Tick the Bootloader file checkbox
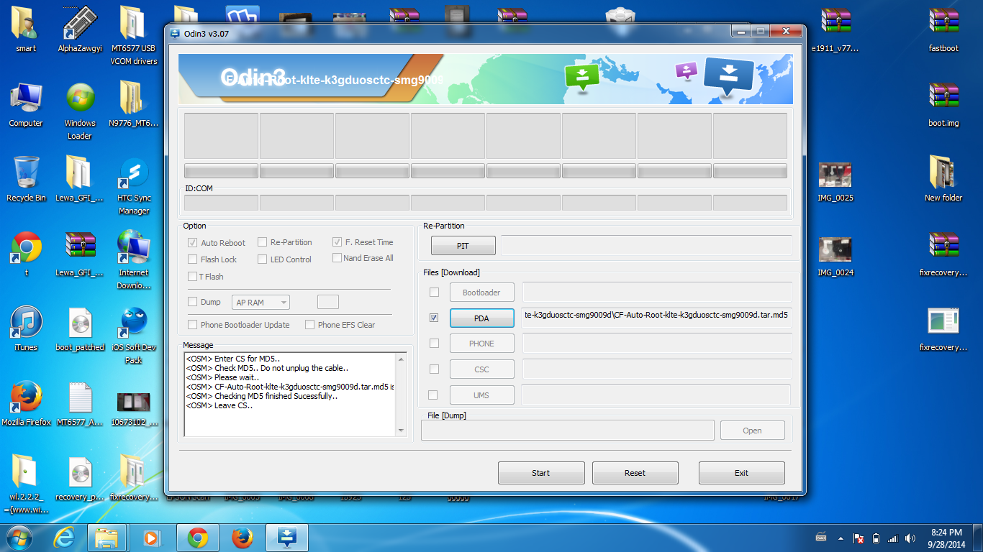Image resolution: width=983 pixels, height=552 pixels. tap(434, 293)
